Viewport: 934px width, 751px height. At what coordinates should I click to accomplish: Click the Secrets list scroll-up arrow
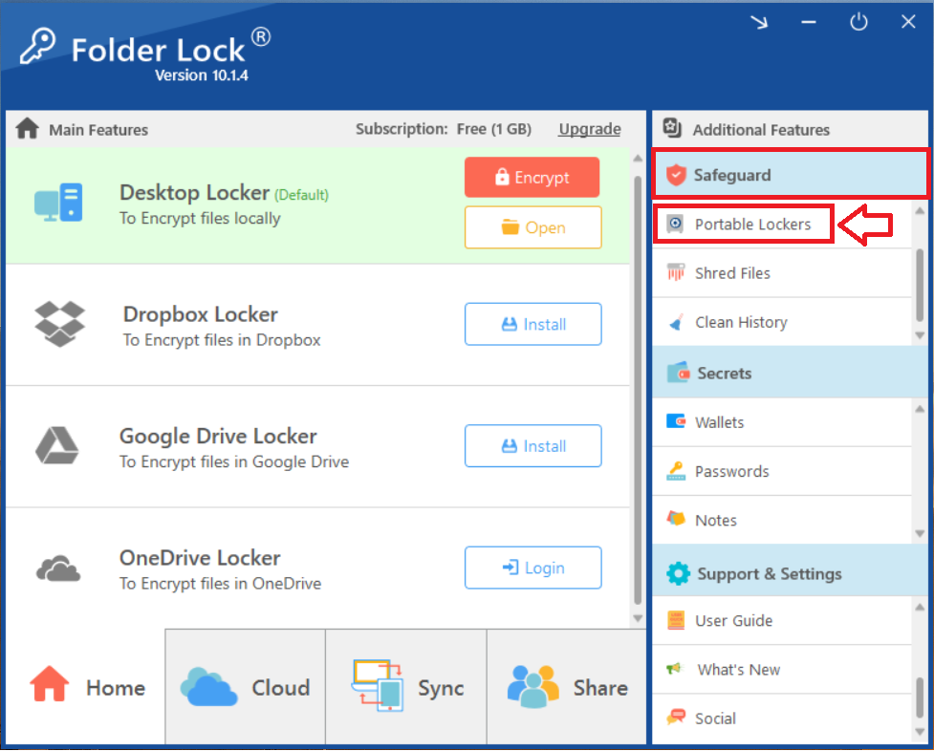(920, 409)
